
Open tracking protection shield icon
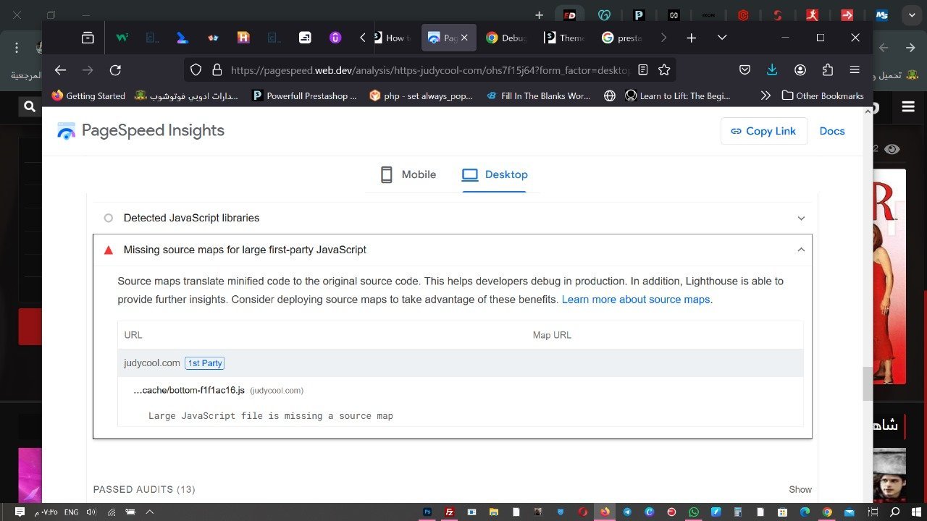click(x=196, y=70)
